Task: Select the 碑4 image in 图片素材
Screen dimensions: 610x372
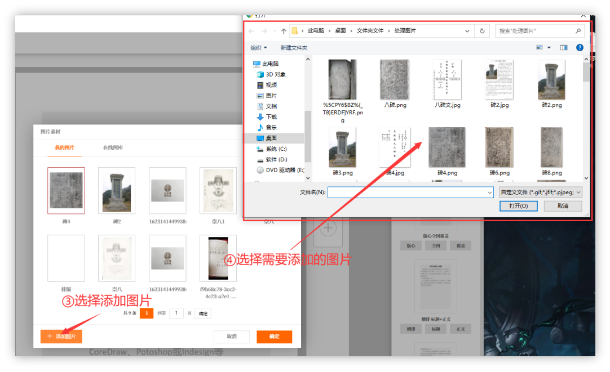Action: tap(66, 191)
